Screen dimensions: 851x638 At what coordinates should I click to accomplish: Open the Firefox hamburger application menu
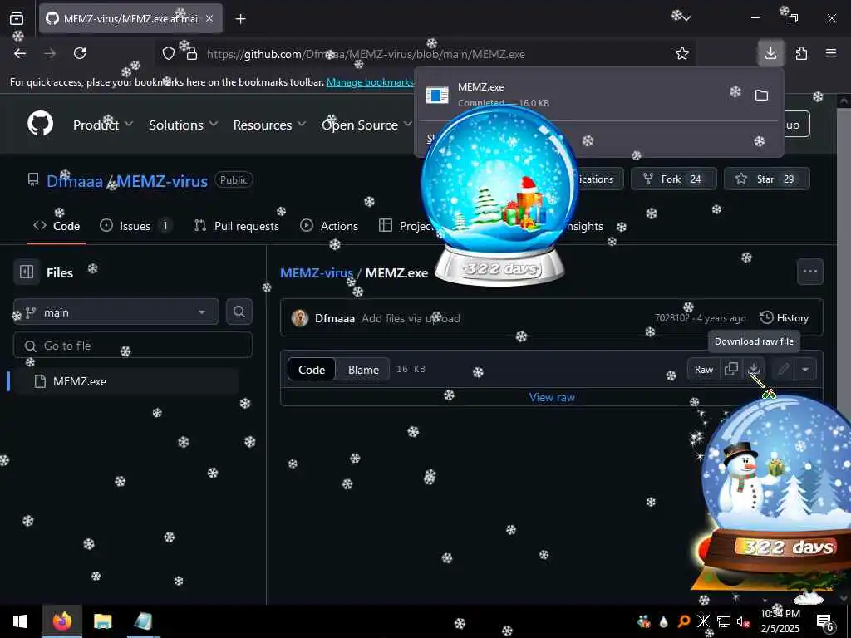pyautogui.click(x=831, y=53)
